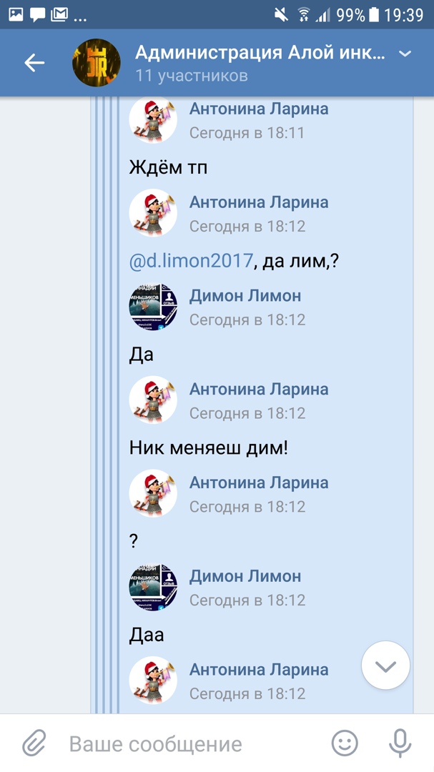Open chat title Администрация Алой инк…

[260, 53]
